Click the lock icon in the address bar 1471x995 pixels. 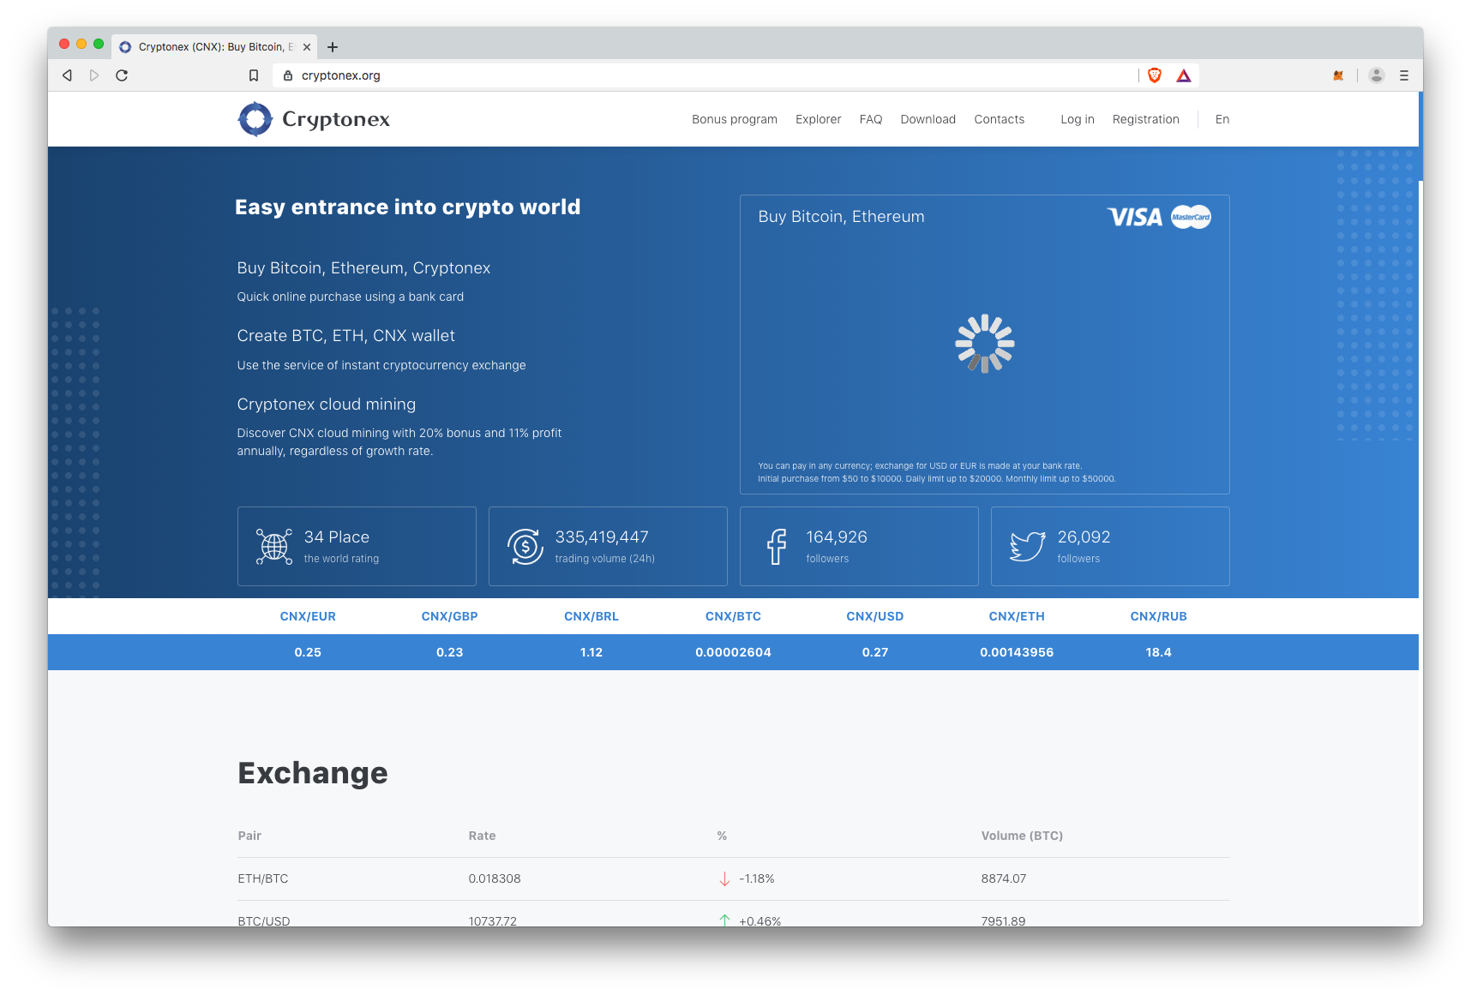click(288, 75)
